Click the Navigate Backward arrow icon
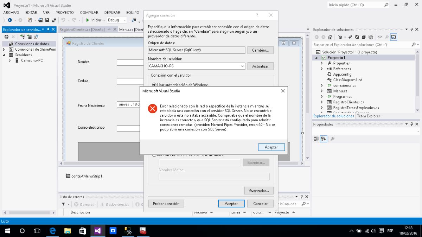 point(9,20)
